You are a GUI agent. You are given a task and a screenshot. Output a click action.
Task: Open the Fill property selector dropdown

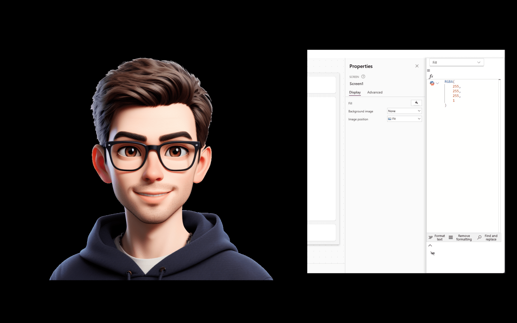click(x=457, y=62)
